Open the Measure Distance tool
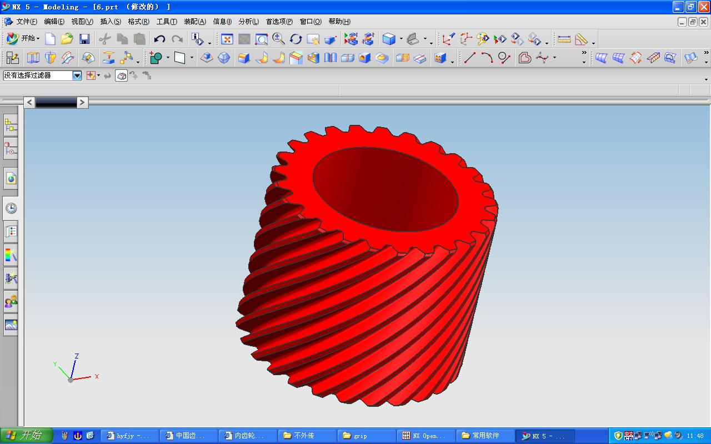Screen dimensions: 711x444 564,39
